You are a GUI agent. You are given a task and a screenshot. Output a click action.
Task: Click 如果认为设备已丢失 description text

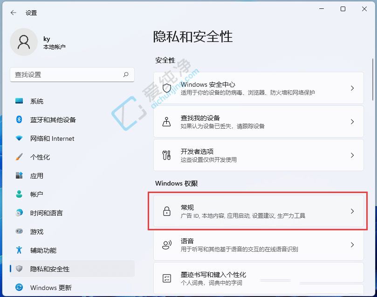click(x=223, y=126)
